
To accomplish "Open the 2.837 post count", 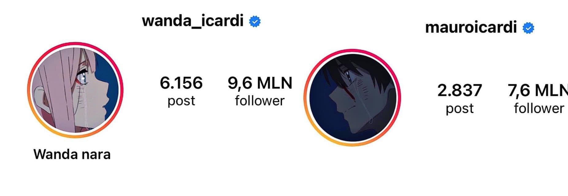I will tap(460, 90).
